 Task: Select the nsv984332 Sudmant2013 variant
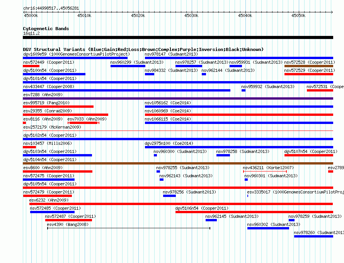[171, 70]
